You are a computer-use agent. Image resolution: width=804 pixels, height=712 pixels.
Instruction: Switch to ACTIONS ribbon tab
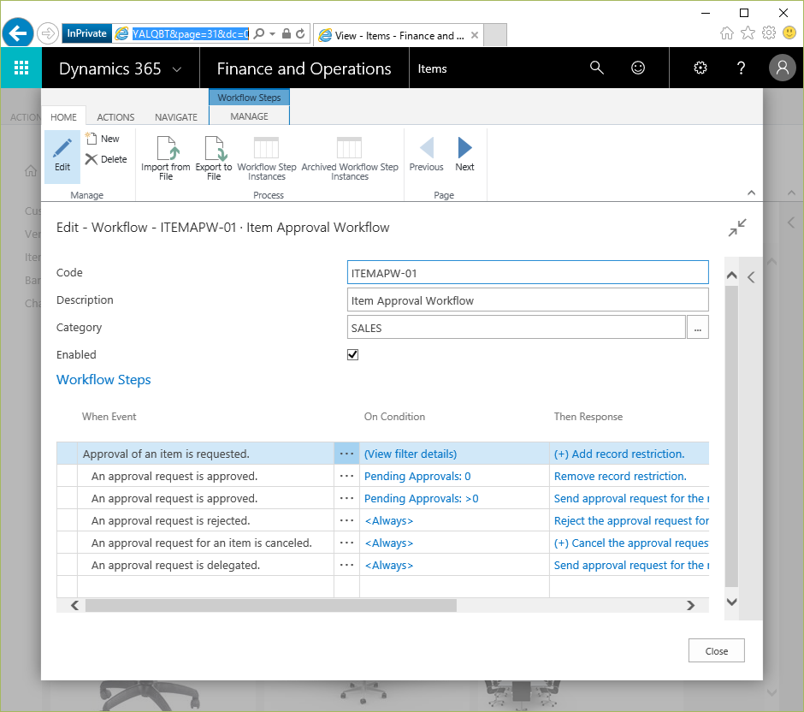click(115, 117)
